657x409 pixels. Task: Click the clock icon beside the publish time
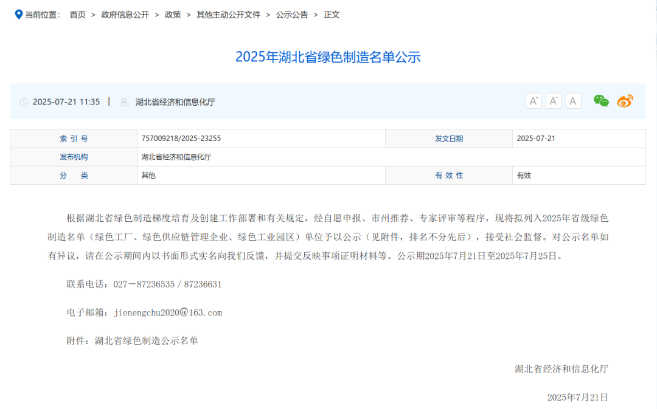point(23,101)
